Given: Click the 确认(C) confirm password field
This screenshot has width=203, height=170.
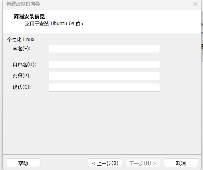Looking at the screenshot, I should pyautogui.click(x=104, y=87).
